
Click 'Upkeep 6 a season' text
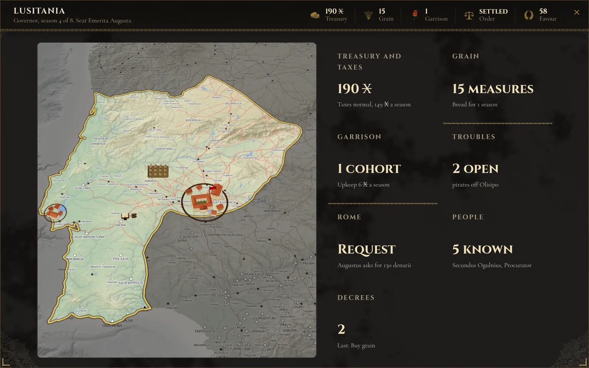363,185
